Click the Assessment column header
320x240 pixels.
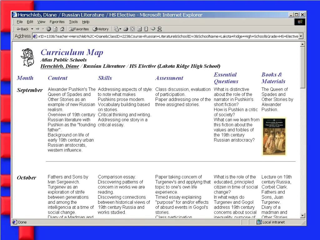pos(169,78)
